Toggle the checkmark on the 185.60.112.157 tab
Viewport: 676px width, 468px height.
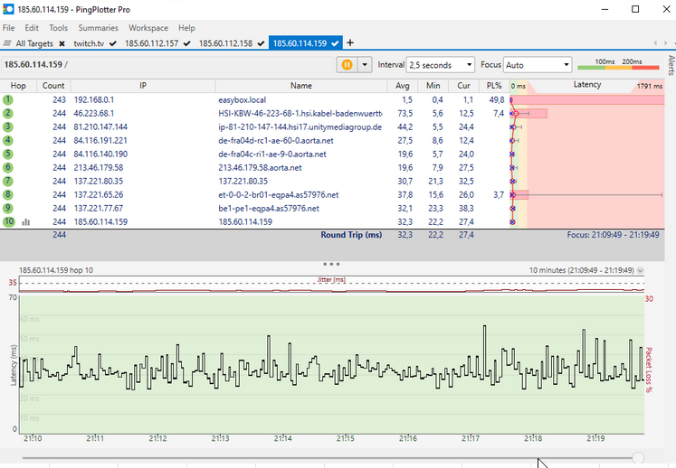(x=187, y=43)
